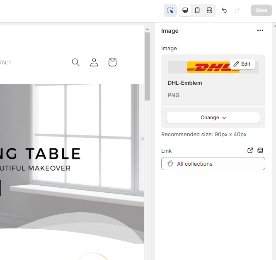
Task: Open the cart icon in store header
Action: tap(112, 62)
